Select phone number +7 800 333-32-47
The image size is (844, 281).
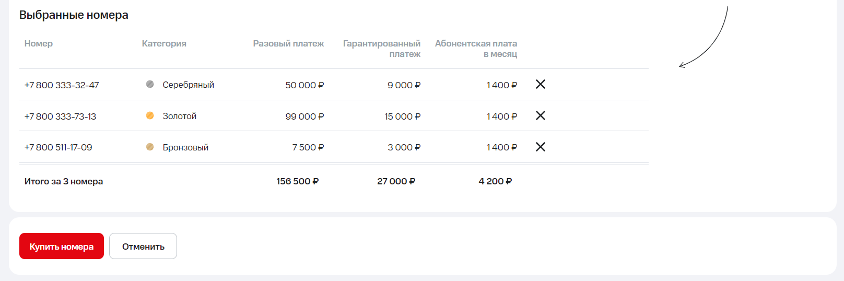pos(62,85)
